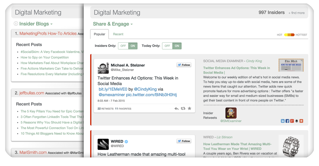
Task: Open the @SMExaminer avatar icon
Action: [231, 113]
